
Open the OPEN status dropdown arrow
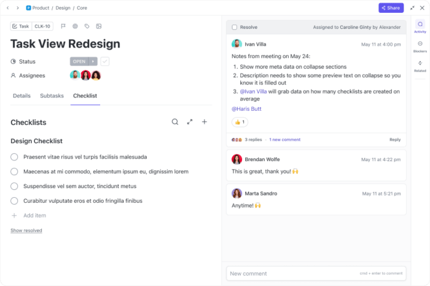click(x=93, y=61)
